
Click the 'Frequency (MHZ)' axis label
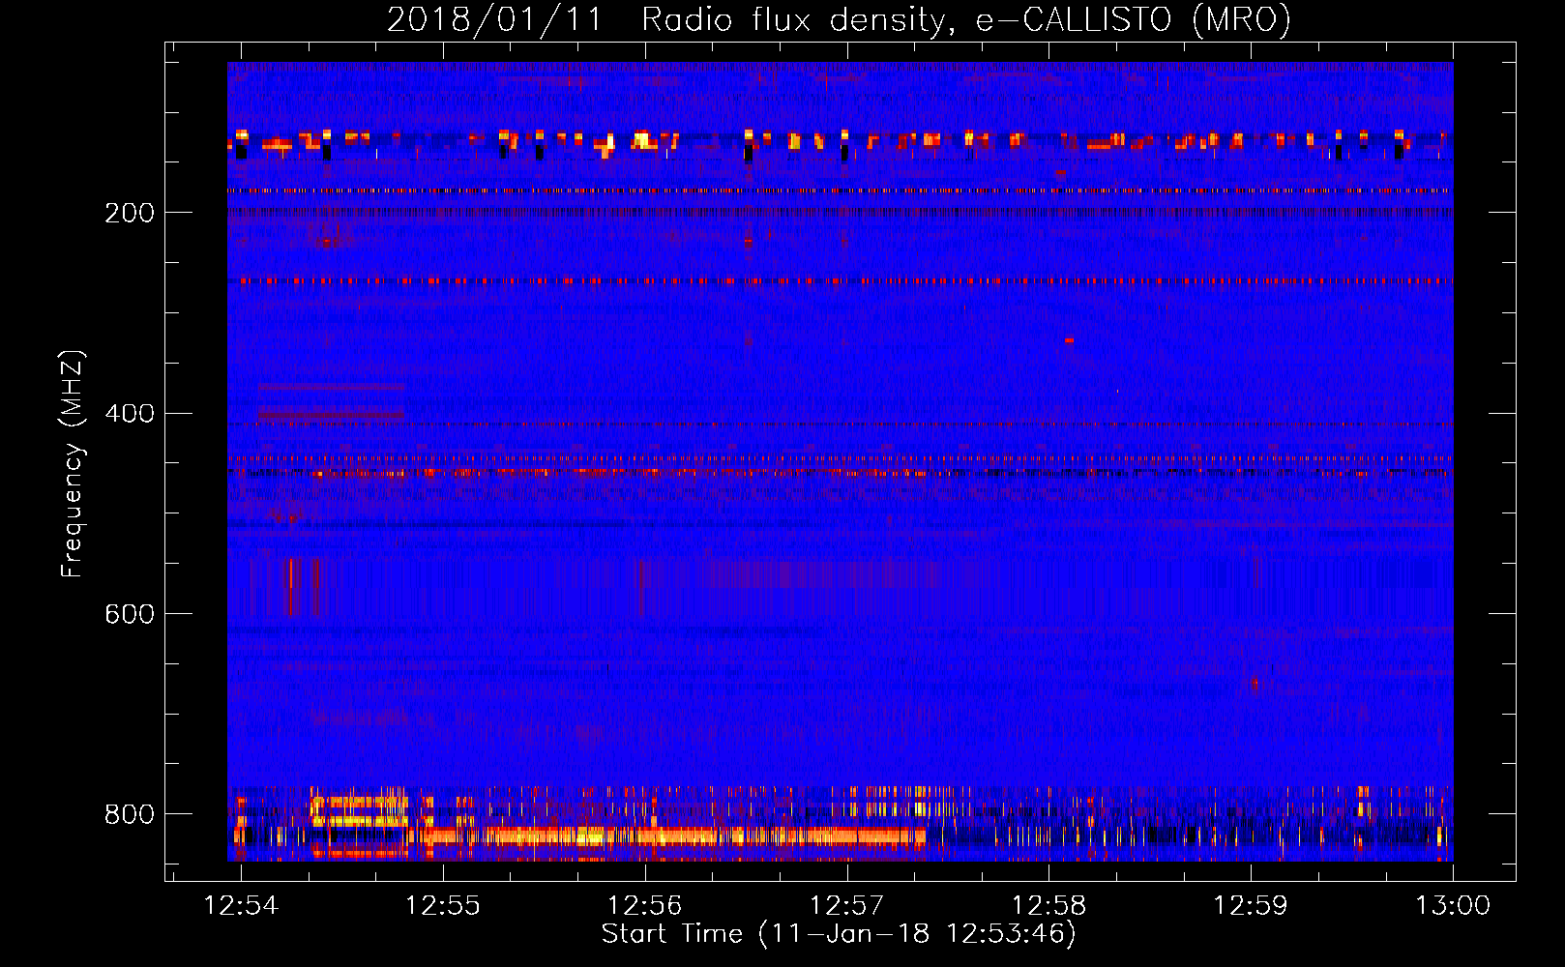[73, 463]
